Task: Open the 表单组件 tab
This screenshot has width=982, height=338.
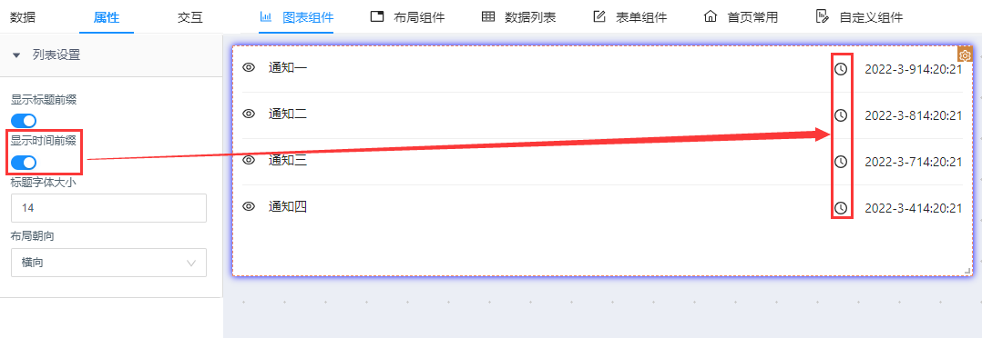Action: point(630,17)
